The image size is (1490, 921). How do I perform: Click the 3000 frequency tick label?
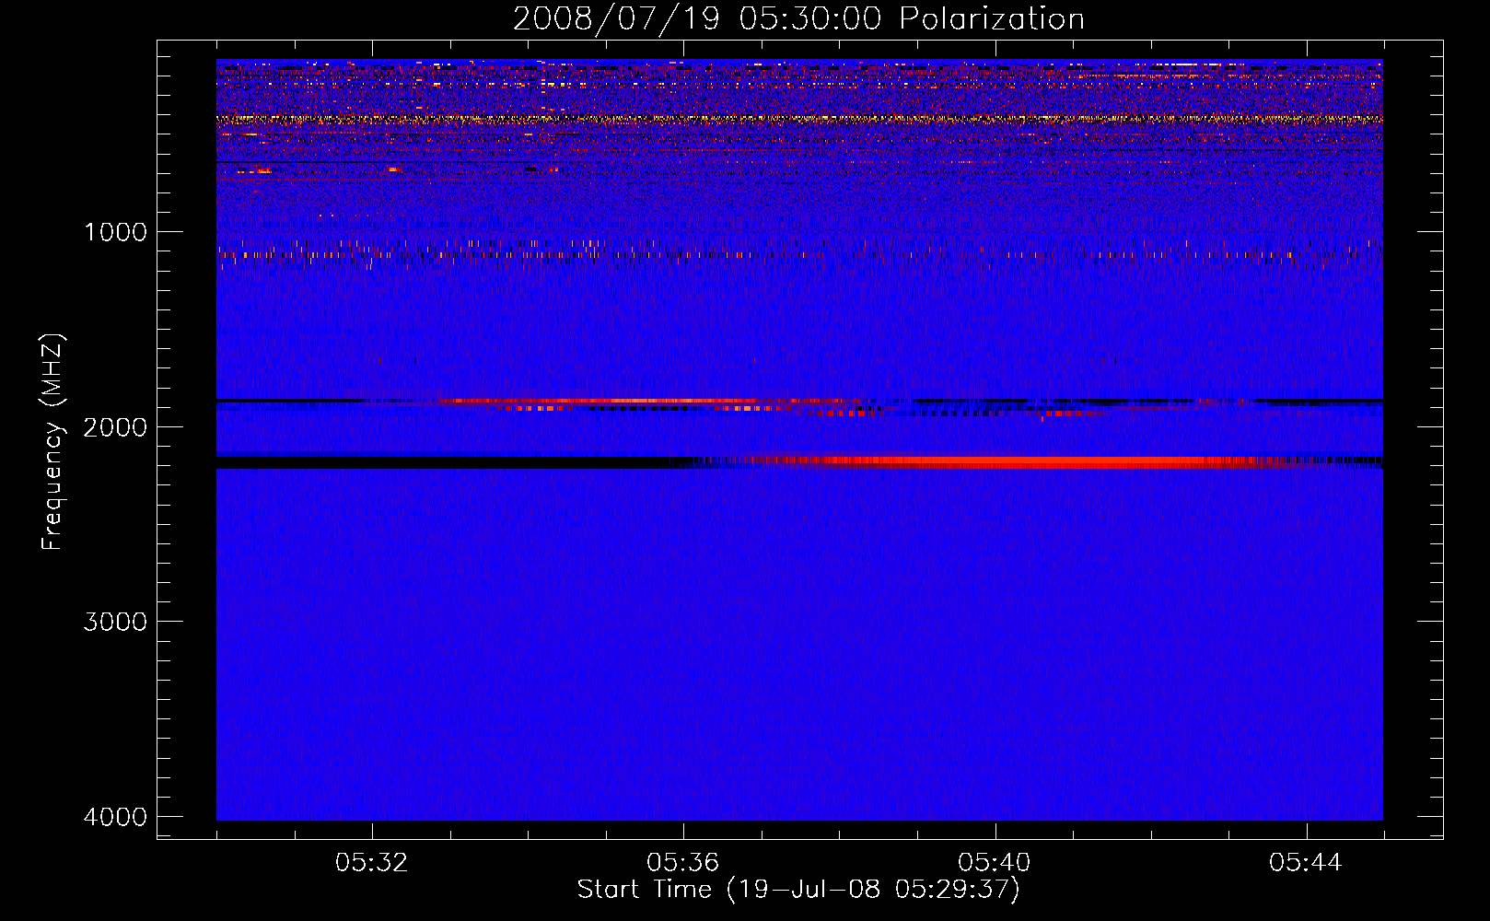[115, 621]
